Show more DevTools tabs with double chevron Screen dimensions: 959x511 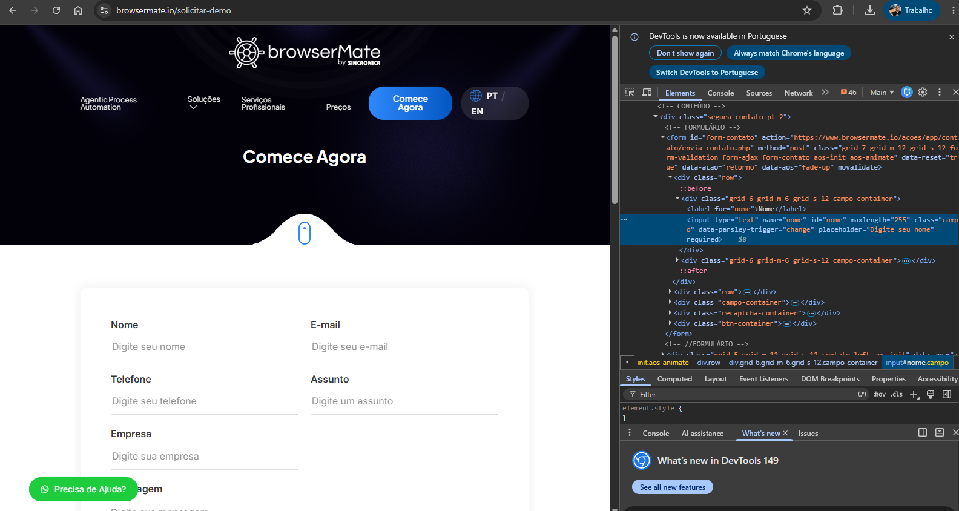[825, 92]
